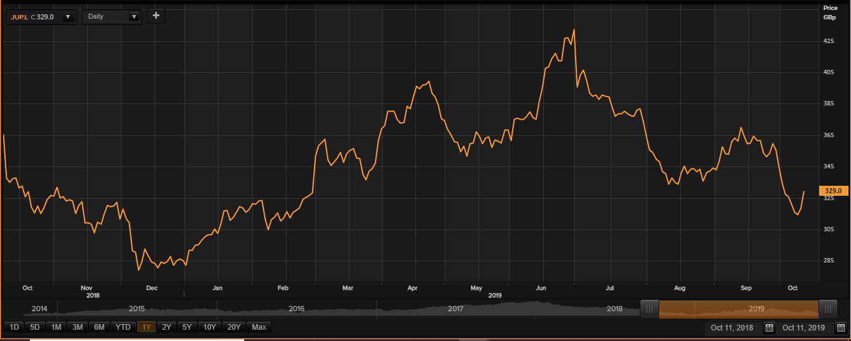Select the YTD range button

tap(123, 327)
